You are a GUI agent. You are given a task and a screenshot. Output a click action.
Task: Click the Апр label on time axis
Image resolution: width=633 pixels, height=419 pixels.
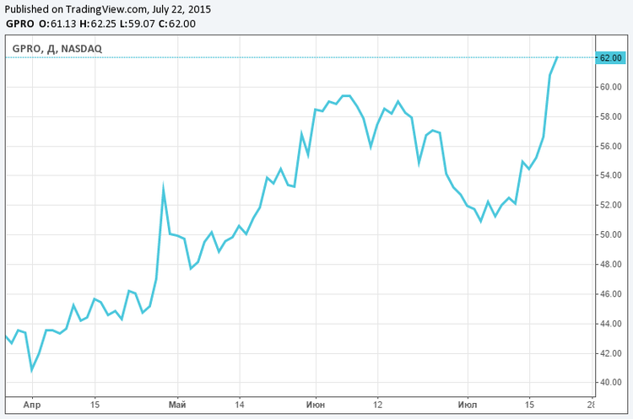pyautogui.click(x=31, y=404)
